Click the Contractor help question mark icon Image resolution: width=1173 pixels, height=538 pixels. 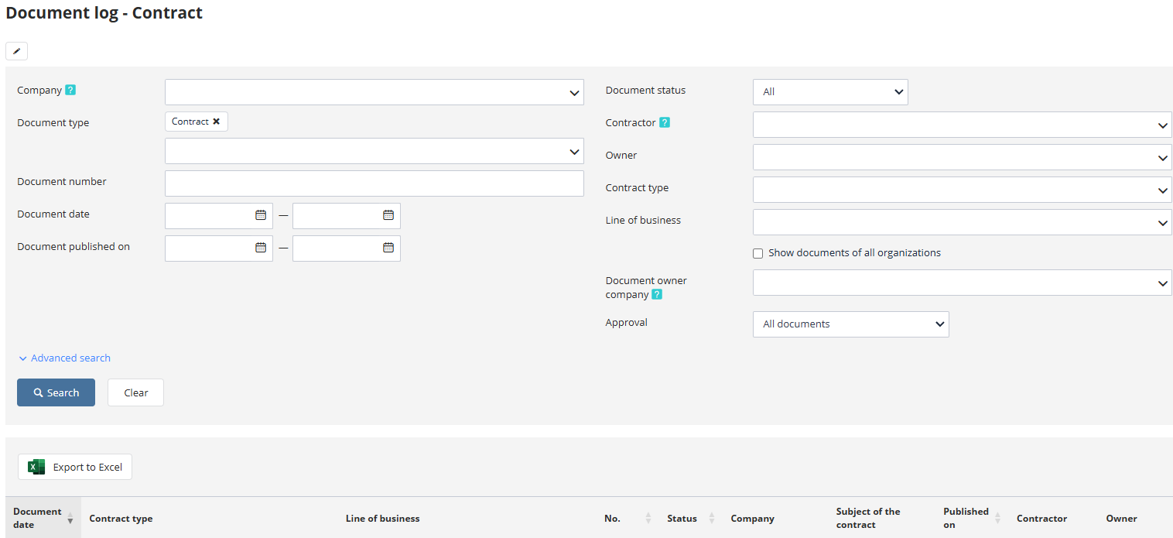665,123
